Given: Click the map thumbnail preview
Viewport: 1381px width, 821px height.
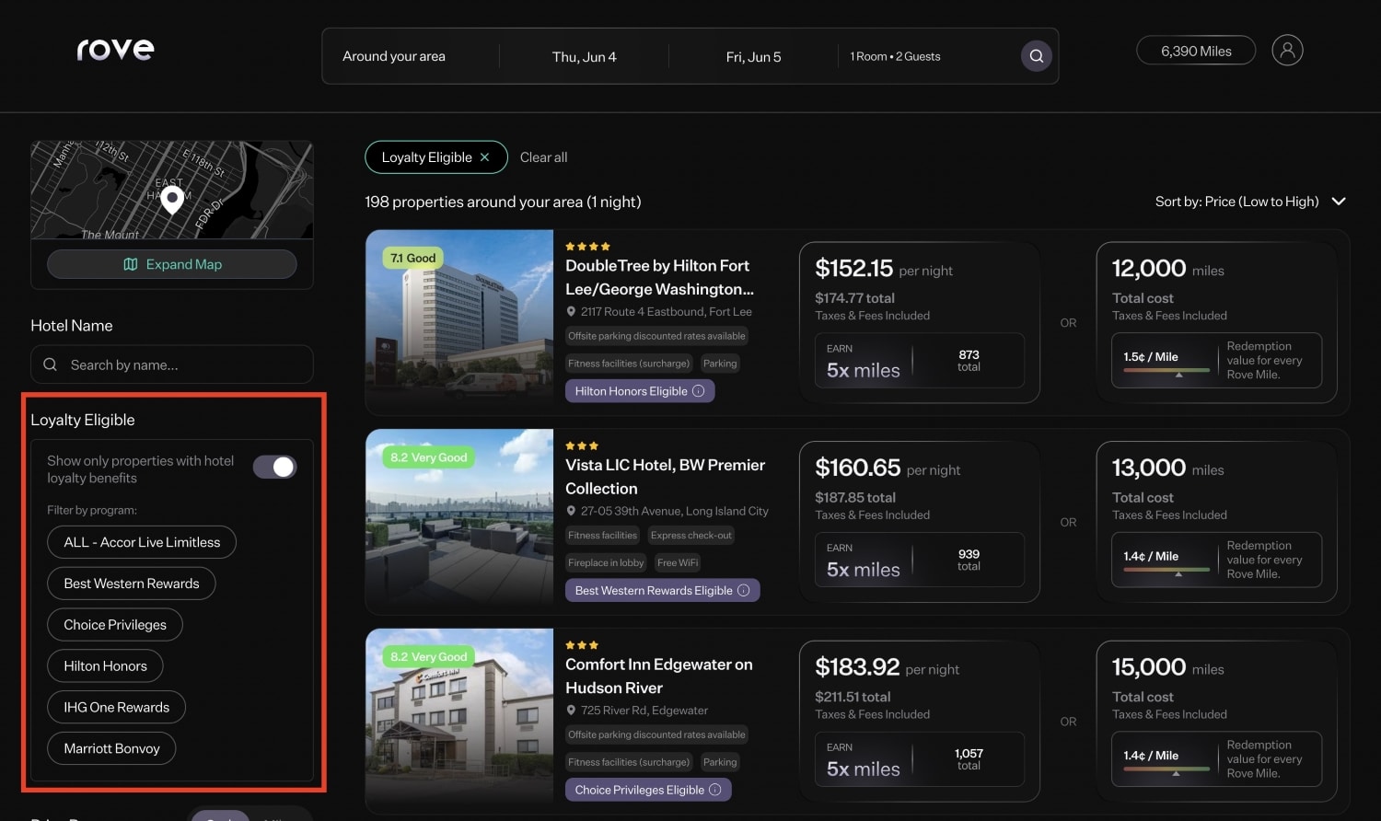Looking at the screenshot, I should pyautogui.click(x=172, y=190).
